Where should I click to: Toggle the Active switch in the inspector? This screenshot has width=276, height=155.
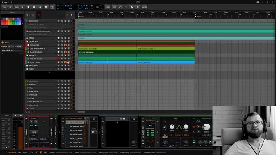pos(3,43)
